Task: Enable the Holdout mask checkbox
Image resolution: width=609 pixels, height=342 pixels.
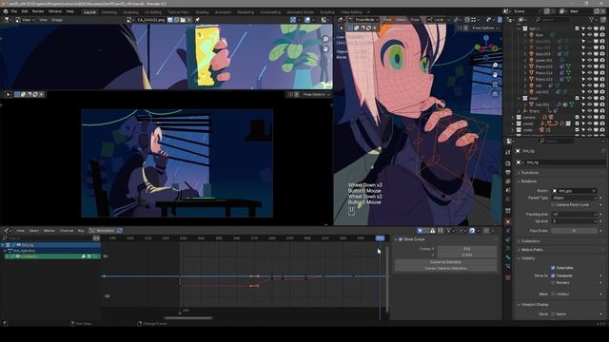Action: 553,294
